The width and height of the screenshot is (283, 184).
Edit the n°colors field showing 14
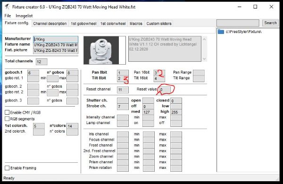coord(72,126)
